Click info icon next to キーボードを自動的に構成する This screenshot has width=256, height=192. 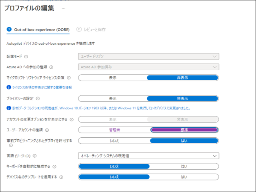(x=54, y=166)
